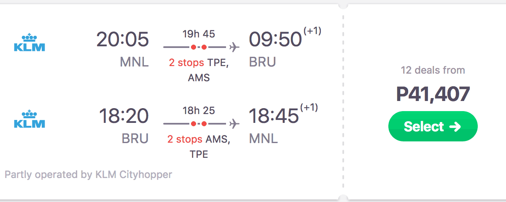Click the P41,407 price

click(433, 94)
